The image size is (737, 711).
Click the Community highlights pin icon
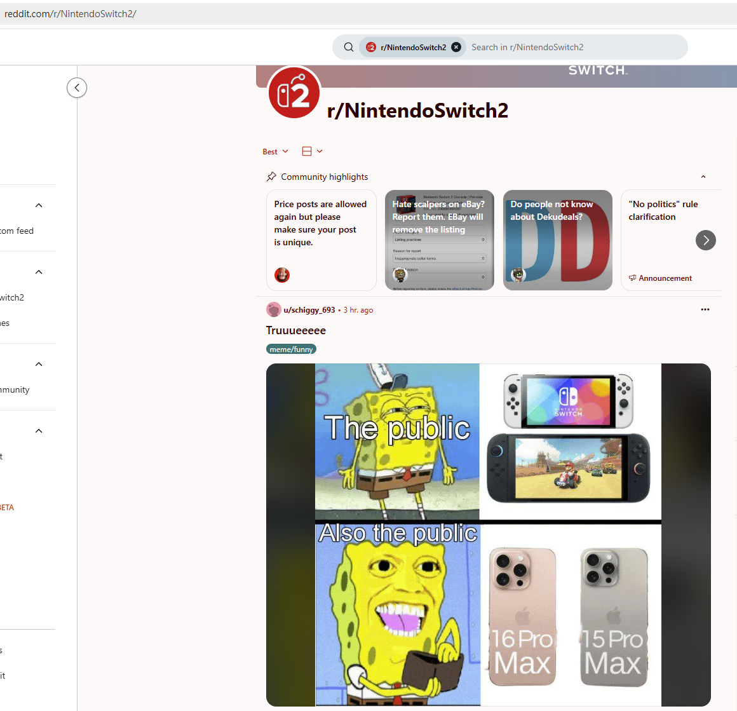pyautogui.click(x=271, y=177)
